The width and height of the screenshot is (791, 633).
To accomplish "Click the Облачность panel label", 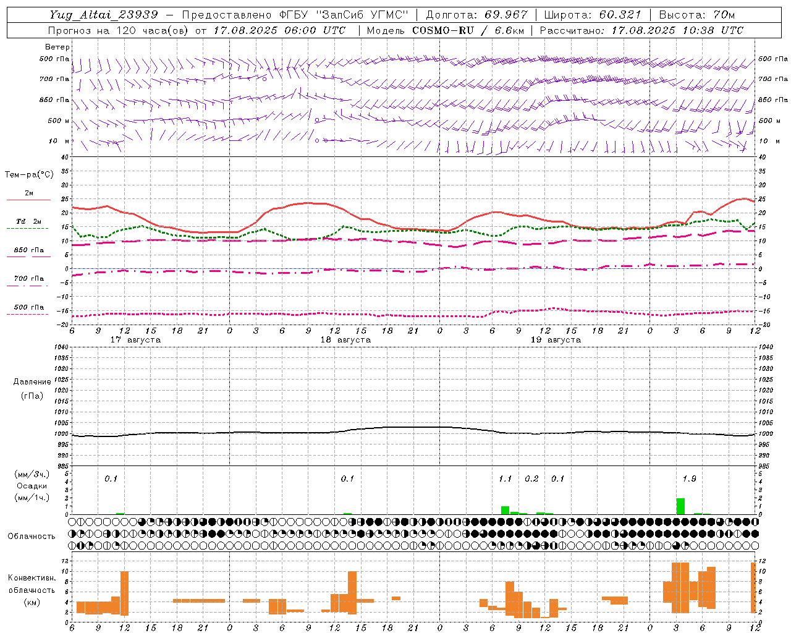I will (x=32, y=537).
